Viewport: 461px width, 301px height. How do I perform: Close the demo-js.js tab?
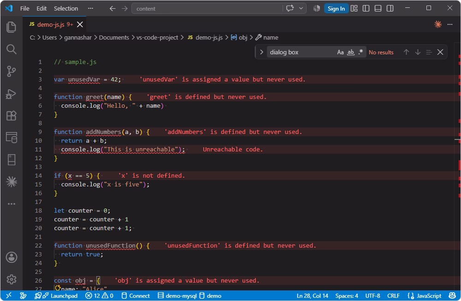[x=80, y=24]
